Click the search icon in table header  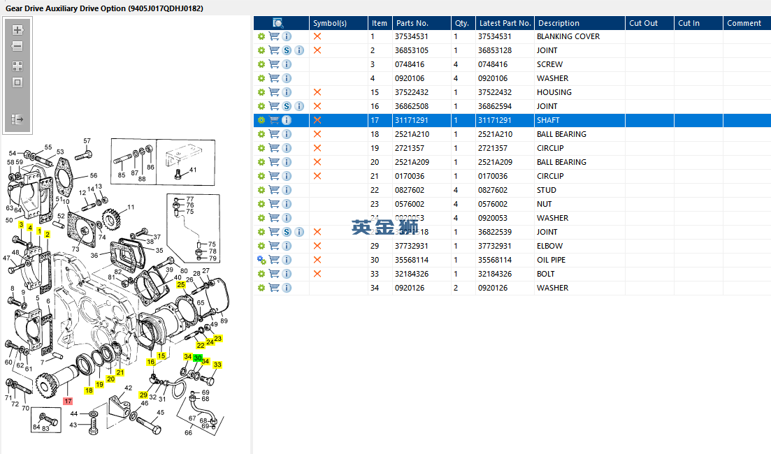[278, 23]
